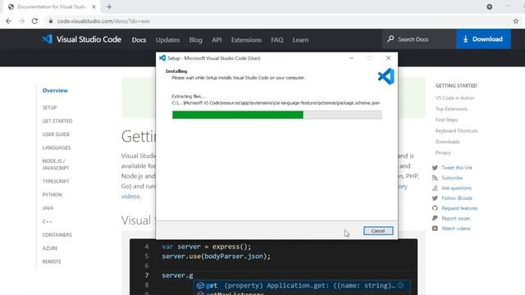Select Overview in the docs sidebar

click(x=55, y=90)
